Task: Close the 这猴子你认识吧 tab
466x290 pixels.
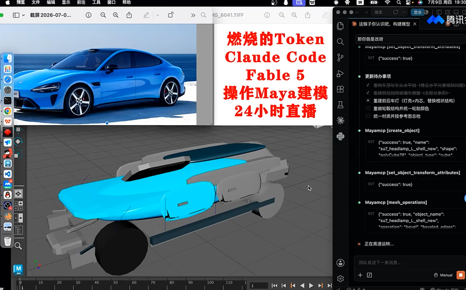Action: [x=415, y=24]
